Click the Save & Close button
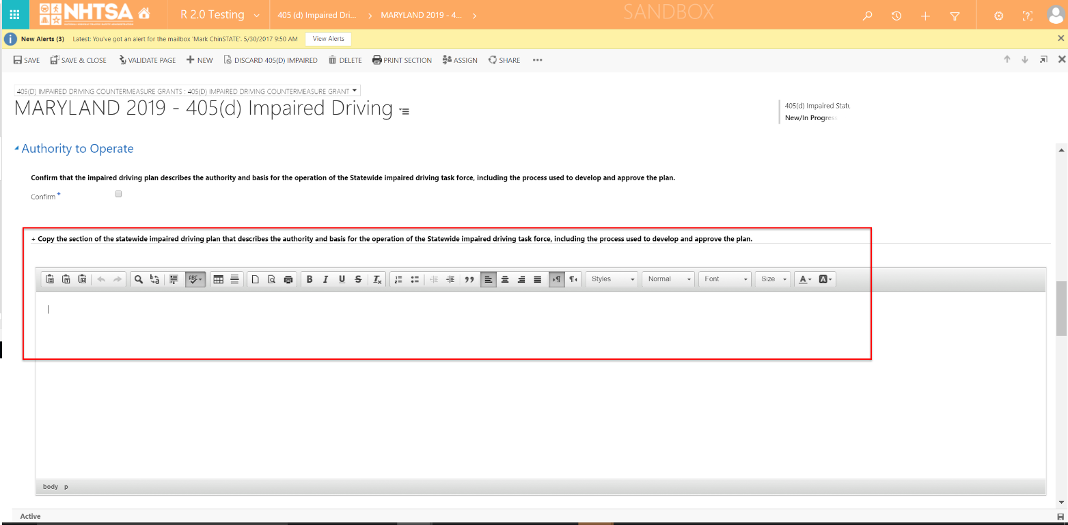The height and width of the screenshot is (525, 1068). 78,60
